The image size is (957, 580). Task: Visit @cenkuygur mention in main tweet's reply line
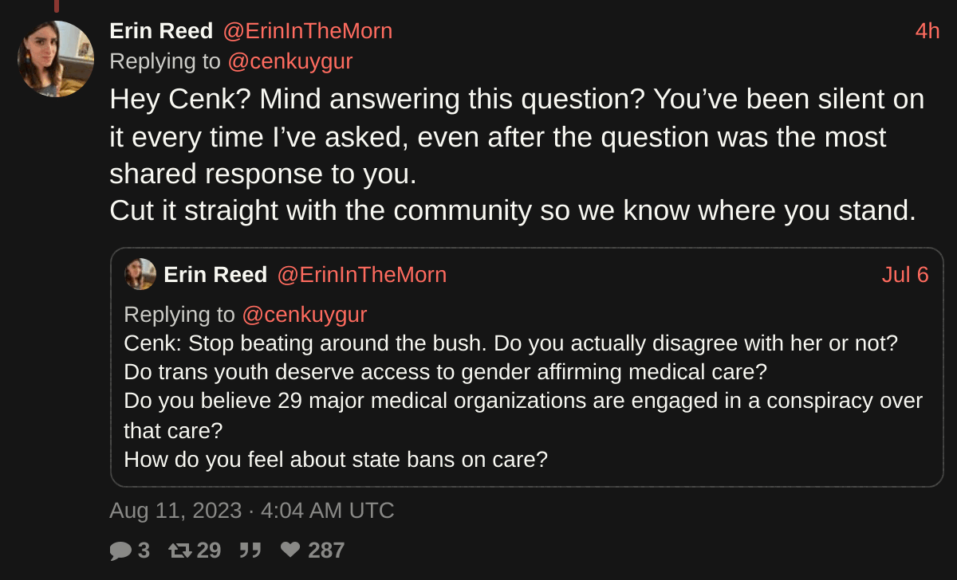290,61
